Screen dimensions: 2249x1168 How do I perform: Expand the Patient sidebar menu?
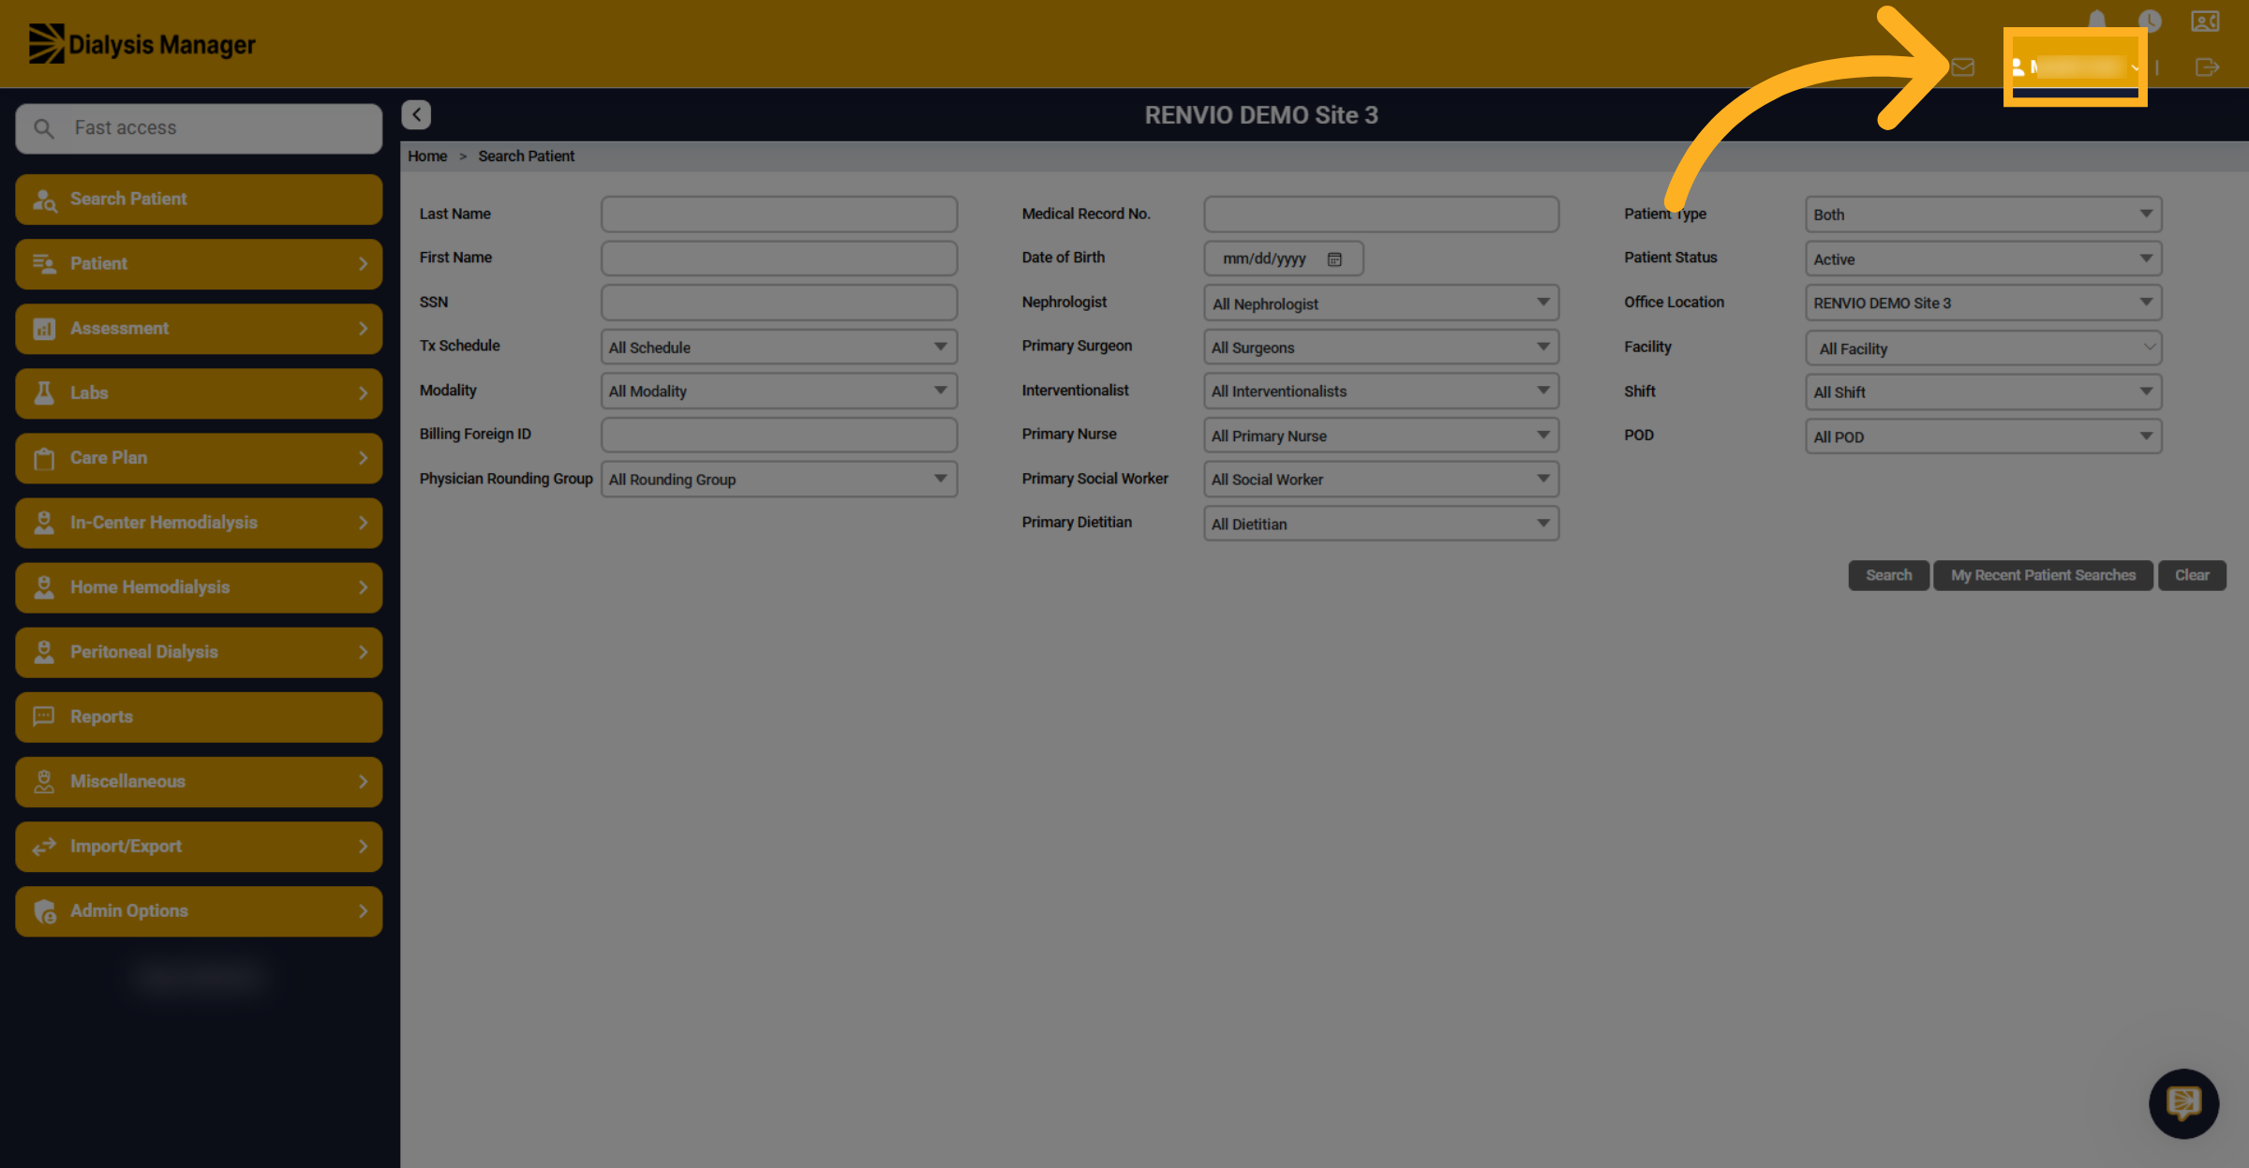tap(199, 263)
